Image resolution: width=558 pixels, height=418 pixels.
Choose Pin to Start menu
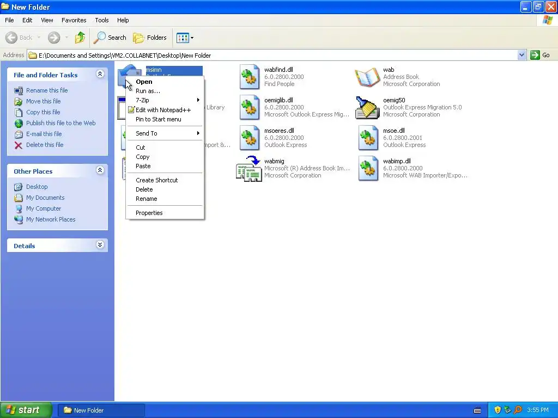pyautogui.click(x=165, y=119)
